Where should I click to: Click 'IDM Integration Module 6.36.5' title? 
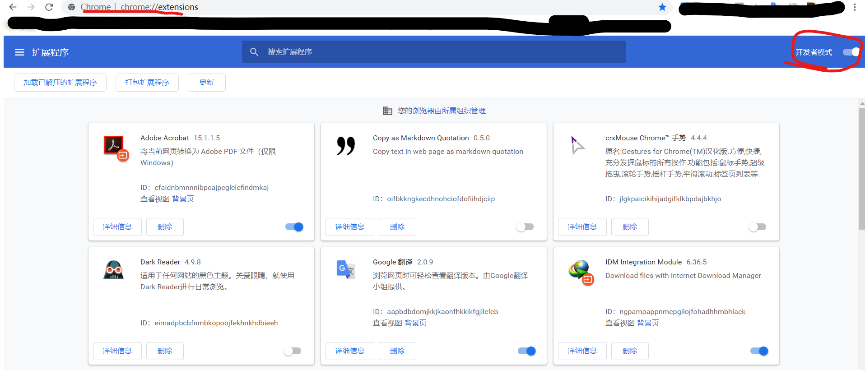(656, 262)
